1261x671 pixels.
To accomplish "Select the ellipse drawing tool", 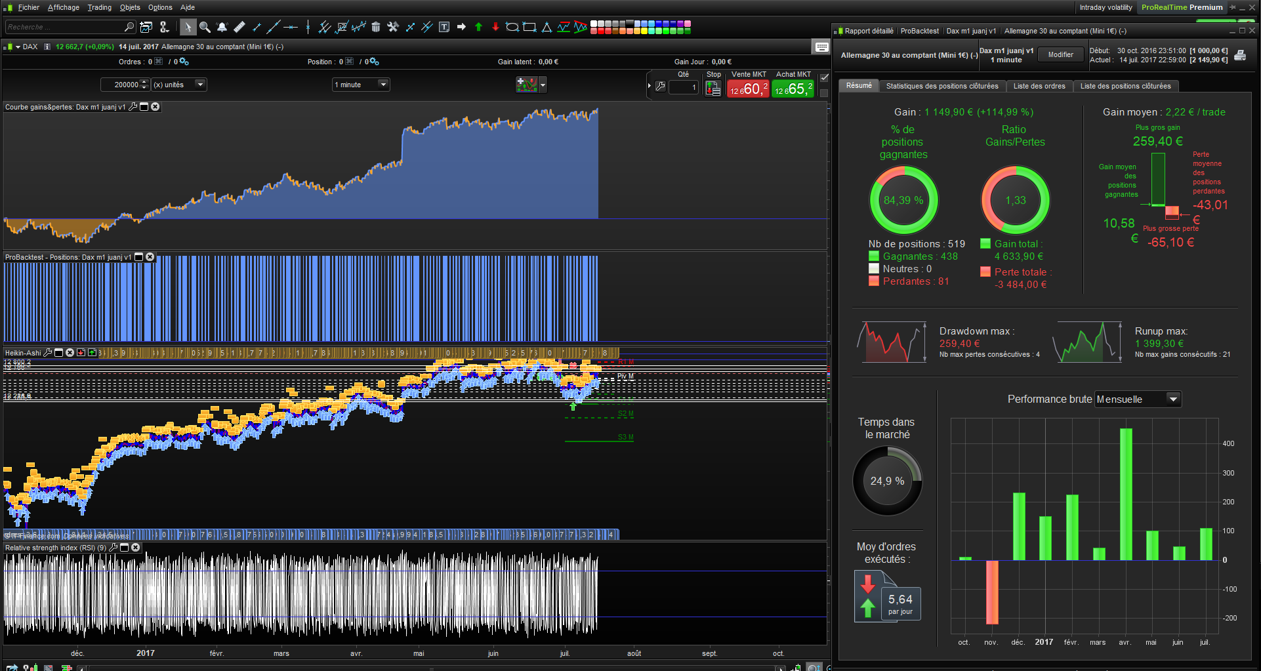I will tap(512, 27).
